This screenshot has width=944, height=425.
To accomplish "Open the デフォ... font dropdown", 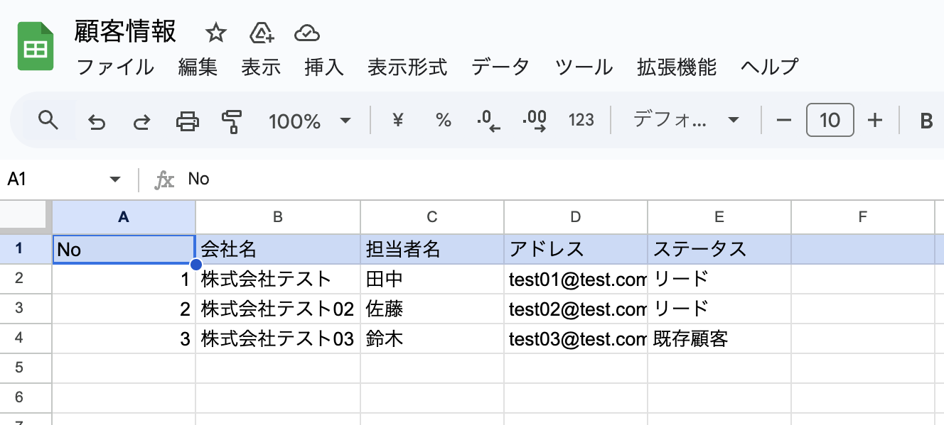I will (686, 121).
